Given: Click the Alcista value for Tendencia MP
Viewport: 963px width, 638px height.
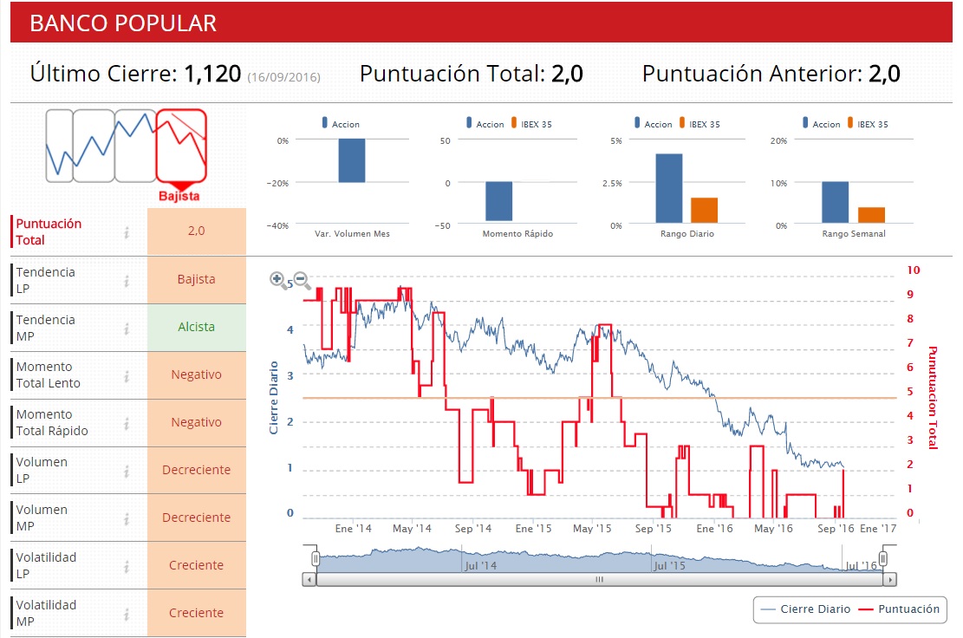Looking at the screenshot, I should pyautogui.click(x=197, y=328).
